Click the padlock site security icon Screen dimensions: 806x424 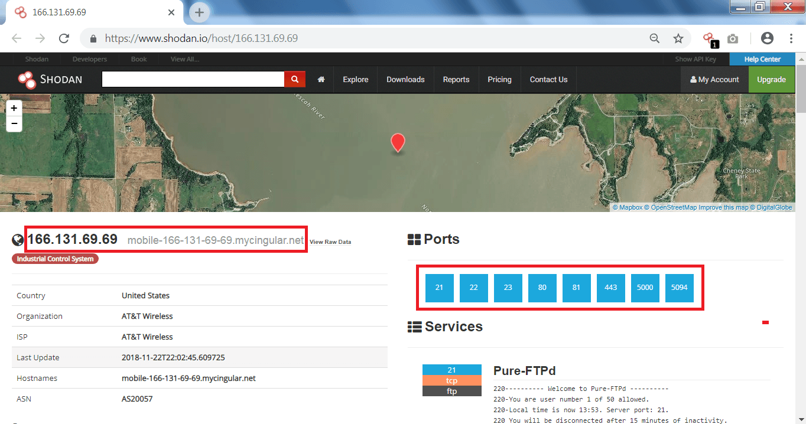click(93, 38)
